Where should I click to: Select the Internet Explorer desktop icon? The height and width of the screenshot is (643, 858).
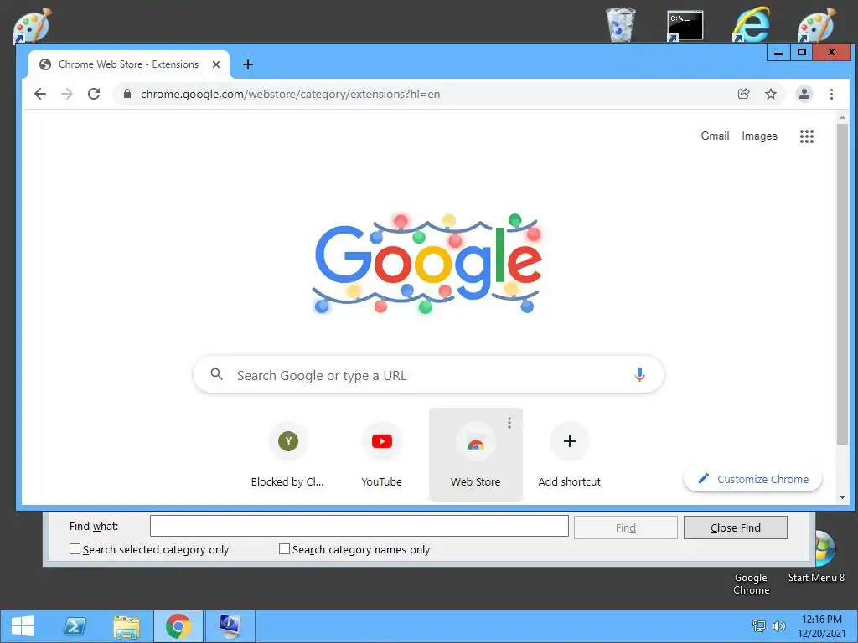pos(751,25)
